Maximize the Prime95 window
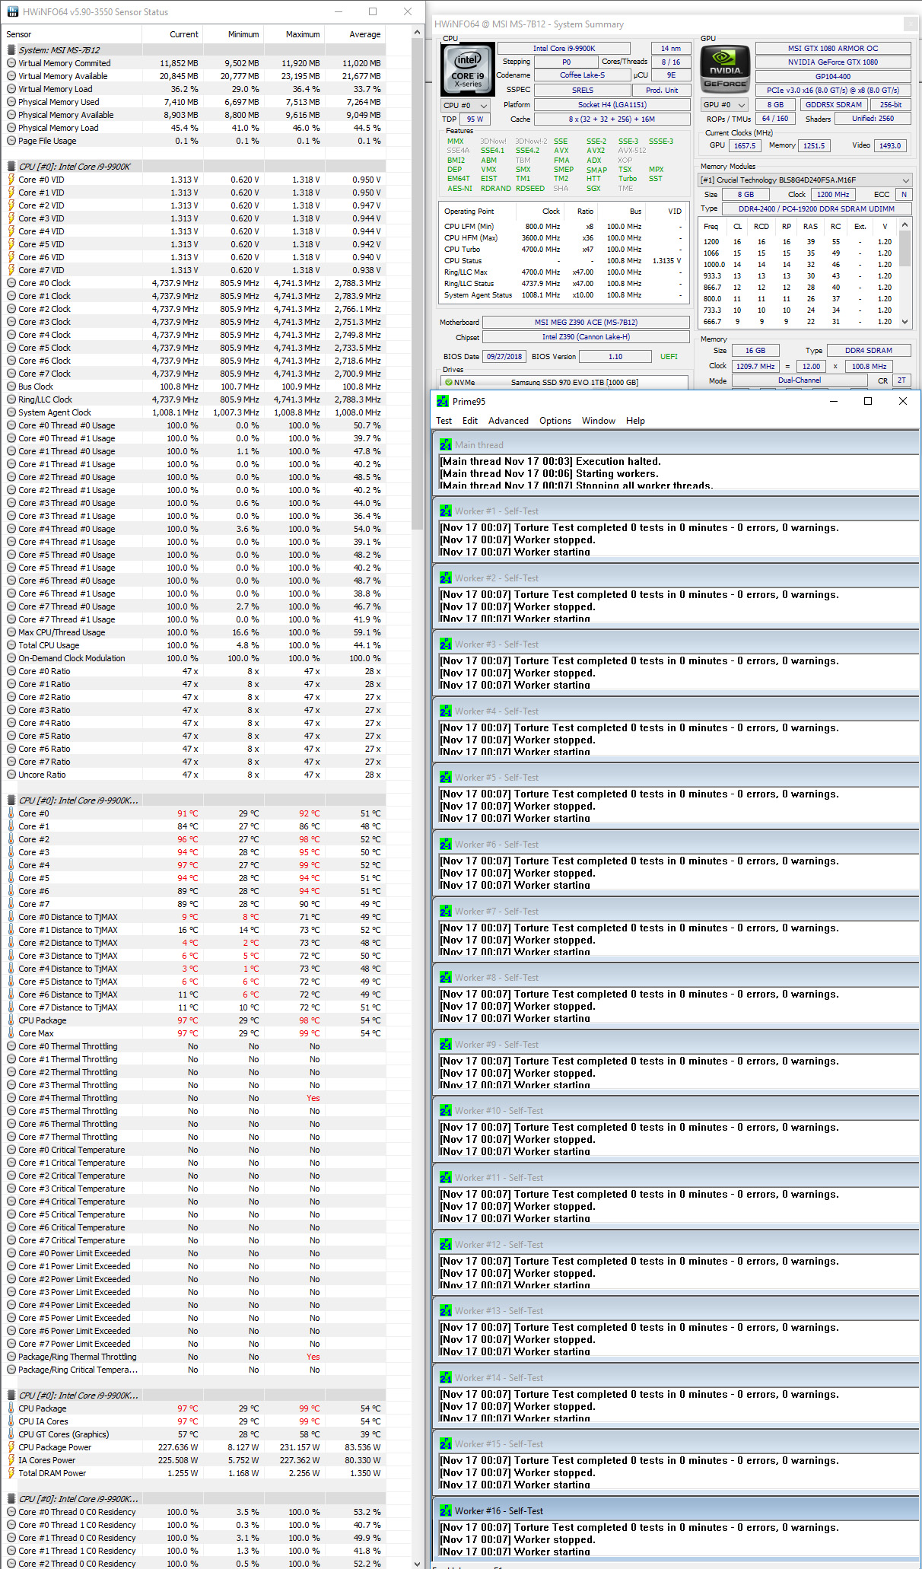 click(x=867, y=401)
